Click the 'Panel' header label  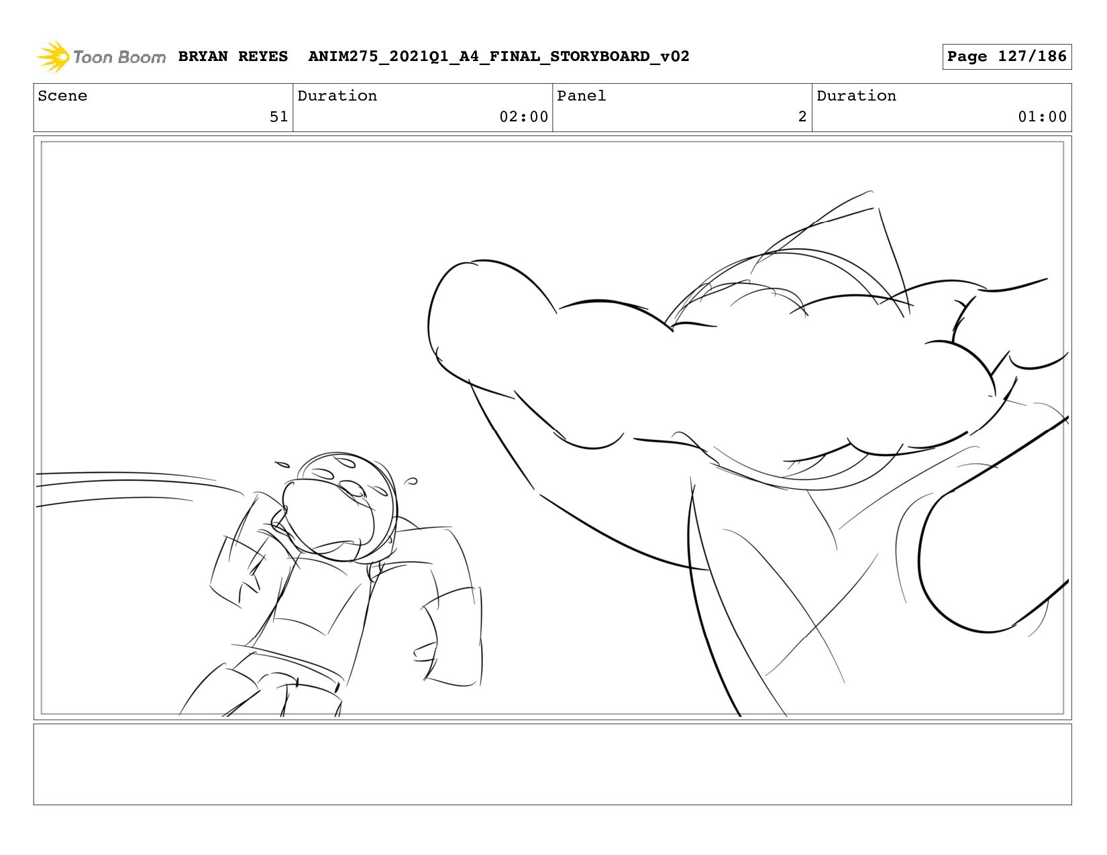[581, 96]
